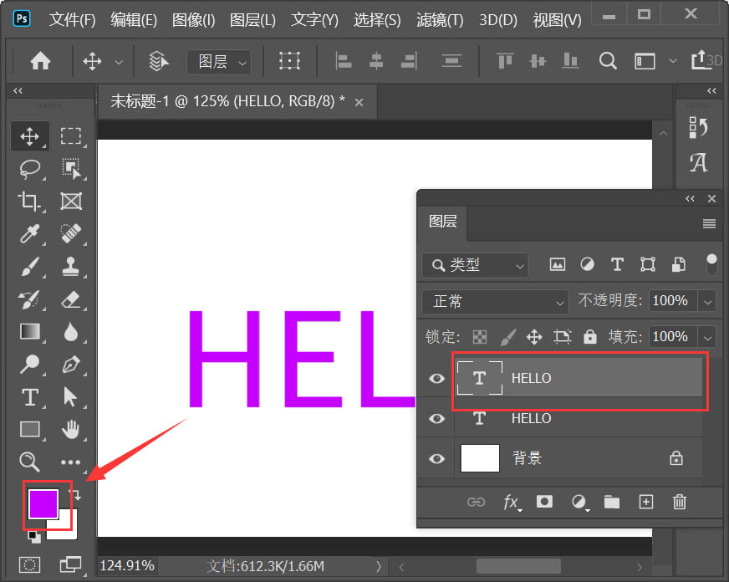Click the fx layer styles button
729x582 pixels.
pos(511,502)
